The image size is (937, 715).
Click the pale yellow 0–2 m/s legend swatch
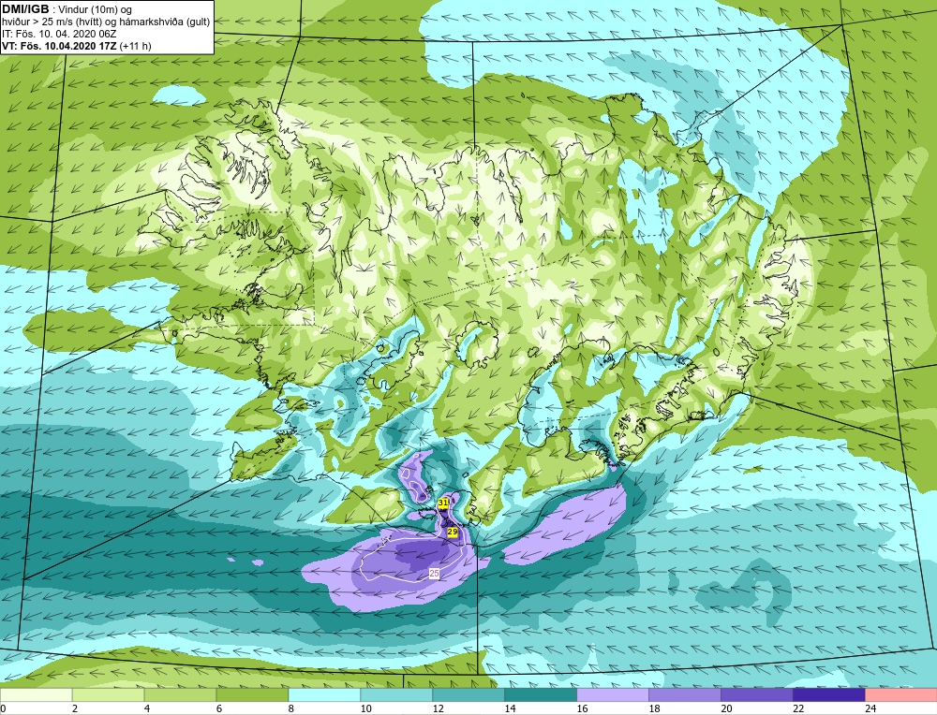37,694
